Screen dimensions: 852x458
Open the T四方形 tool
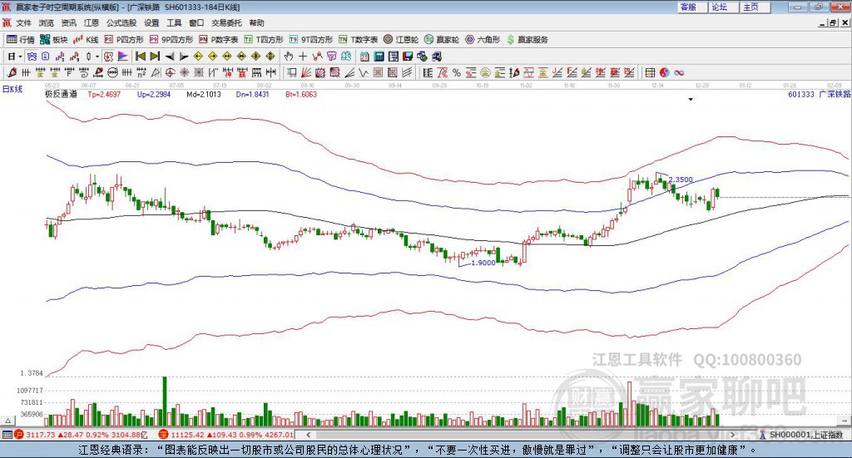[x=264, y=40]
